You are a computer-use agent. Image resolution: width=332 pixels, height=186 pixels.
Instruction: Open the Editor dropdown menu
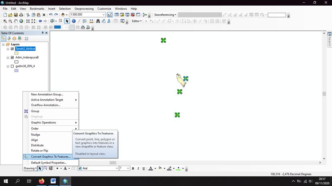(137, 21)
